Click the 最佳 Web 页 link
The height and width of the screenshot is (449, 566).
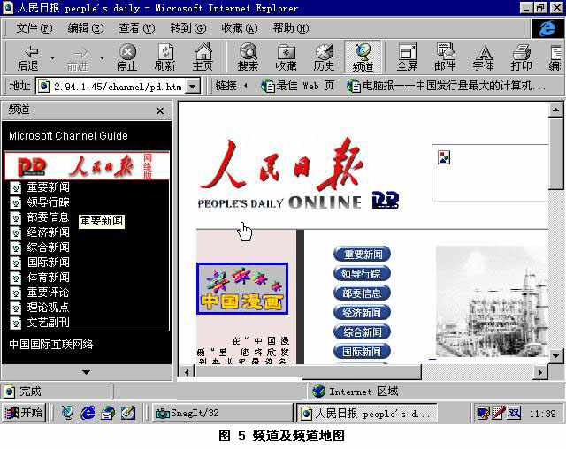[x=297, y=86]
